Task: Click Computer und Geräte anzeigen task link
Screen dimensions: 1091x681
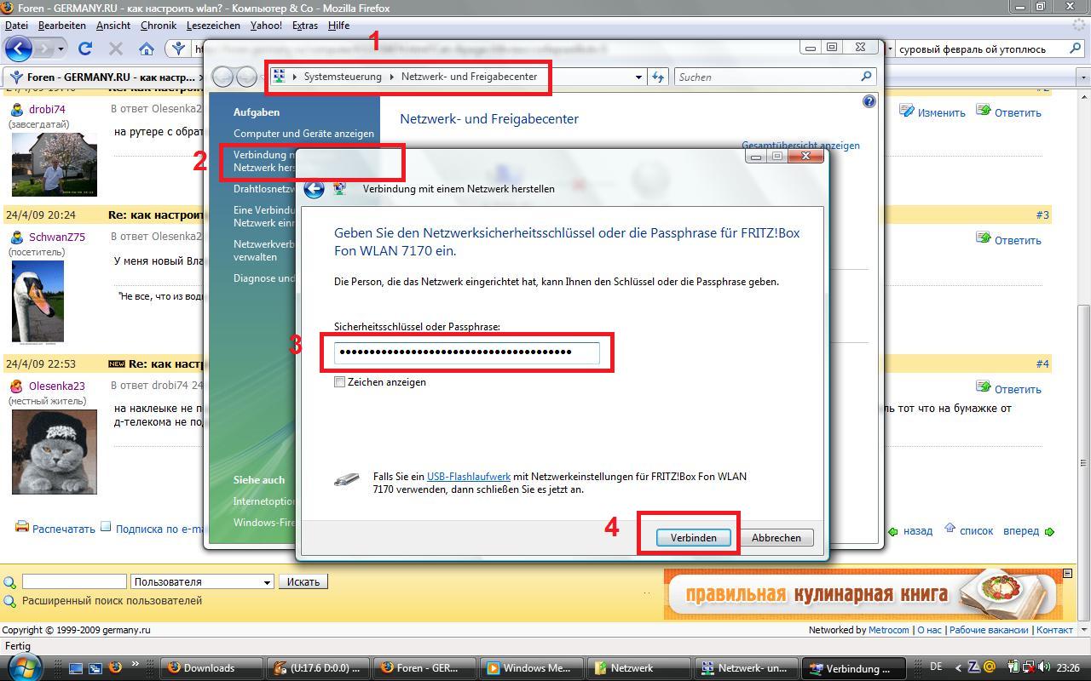Action: tap(303, 134)
